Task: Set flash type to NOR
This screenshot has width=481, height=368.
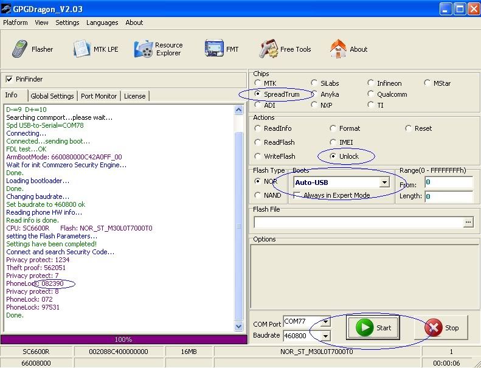Action: (257, 181)
